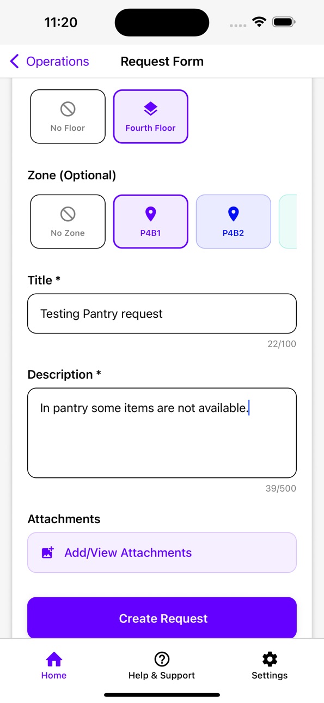
Task: Focus the Title input field
Action: coord(162,314)
